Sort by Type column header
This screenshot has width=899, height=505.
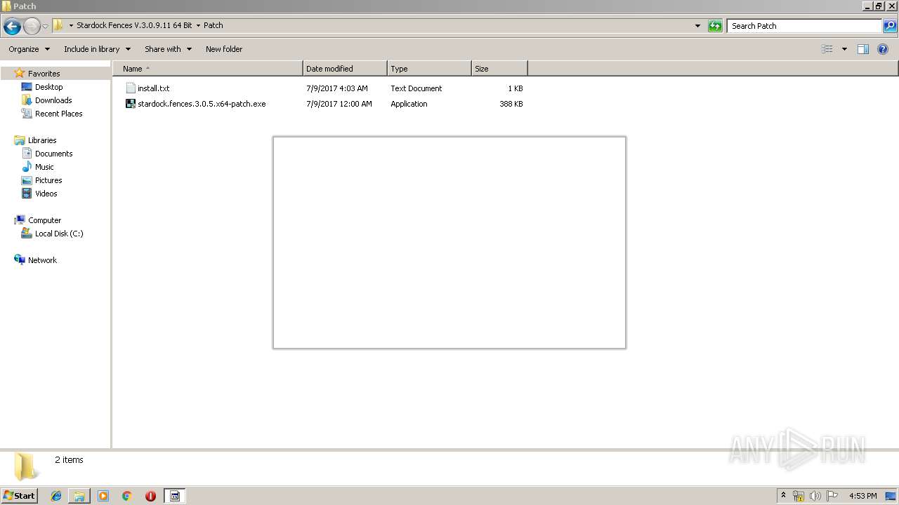pos(429,69)
